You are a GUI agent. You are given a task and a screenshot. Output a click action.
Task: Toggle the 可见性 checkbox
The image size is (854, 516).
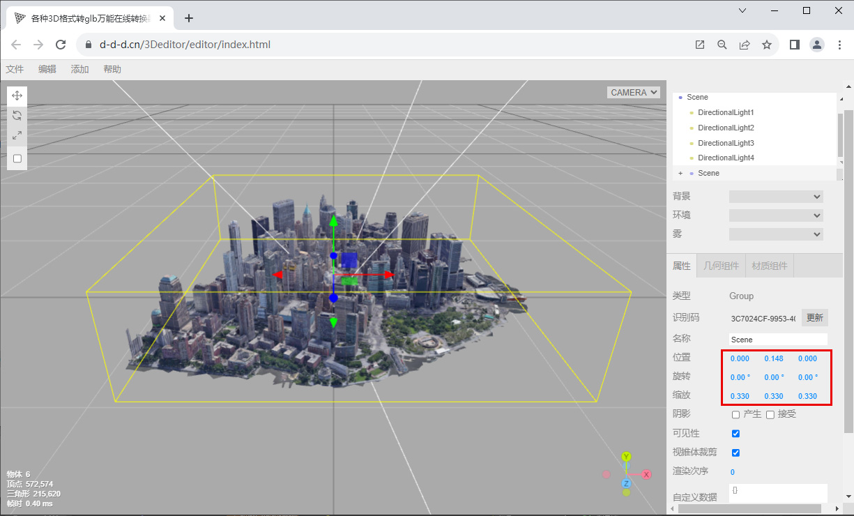click(x=735, y=434)
